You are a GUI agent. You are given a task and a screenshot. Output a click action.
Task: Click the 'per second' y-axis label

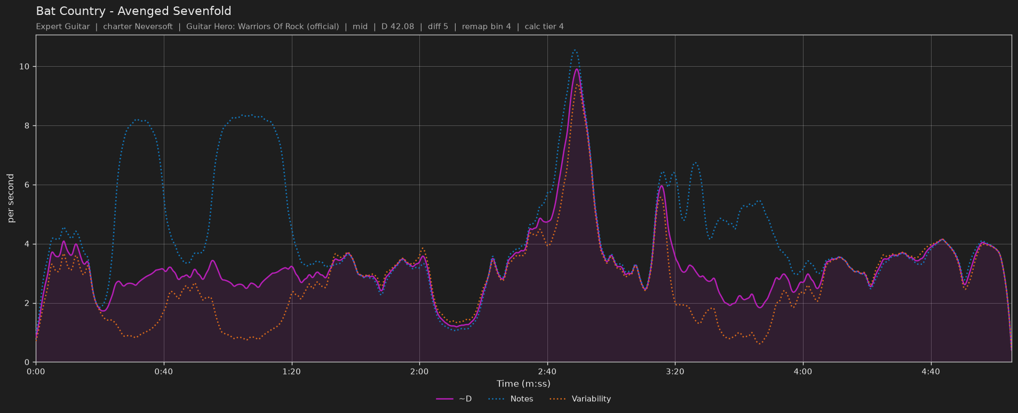coord(11,198)
